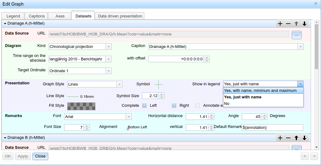Decrease the Symbol Size value
321x165 pixels.
pyautogui.click(x=161, y=97)
